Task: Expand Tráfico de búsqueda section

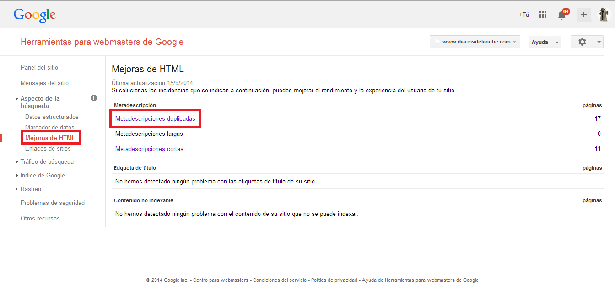Action: tap(17, 161)
